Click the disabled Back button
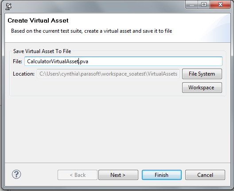 [78, 175]
